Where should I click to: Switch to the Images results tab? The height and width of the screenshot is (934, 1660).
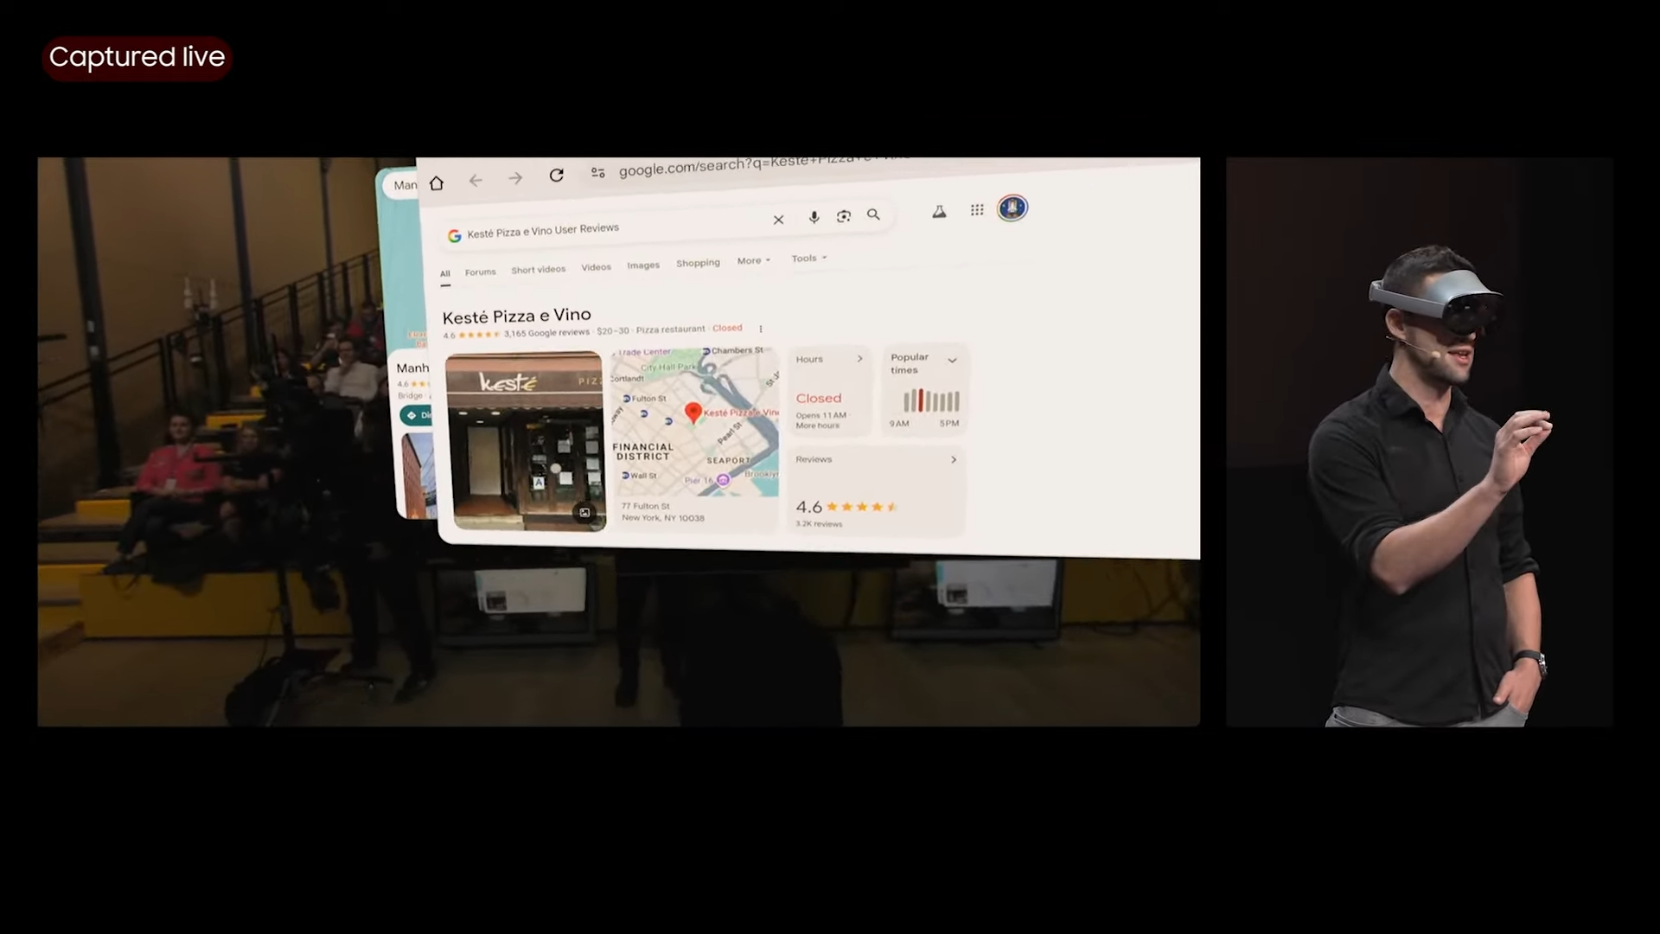(643, 265)
